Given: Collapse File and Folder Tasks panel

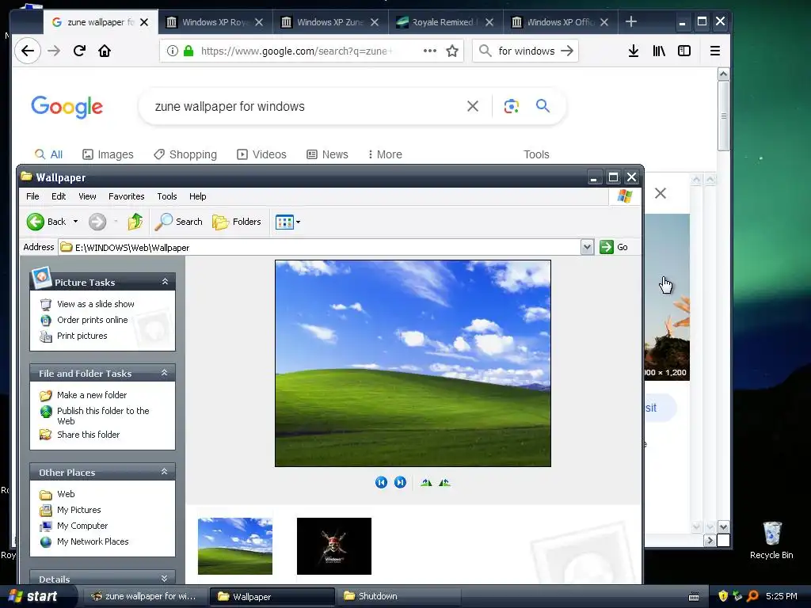Looking at the screenshot, I should (165, 373).
